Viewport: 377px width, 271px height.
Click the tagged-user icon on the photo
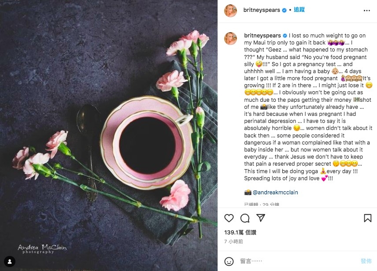pyautogui.click(x=9, y=261)
